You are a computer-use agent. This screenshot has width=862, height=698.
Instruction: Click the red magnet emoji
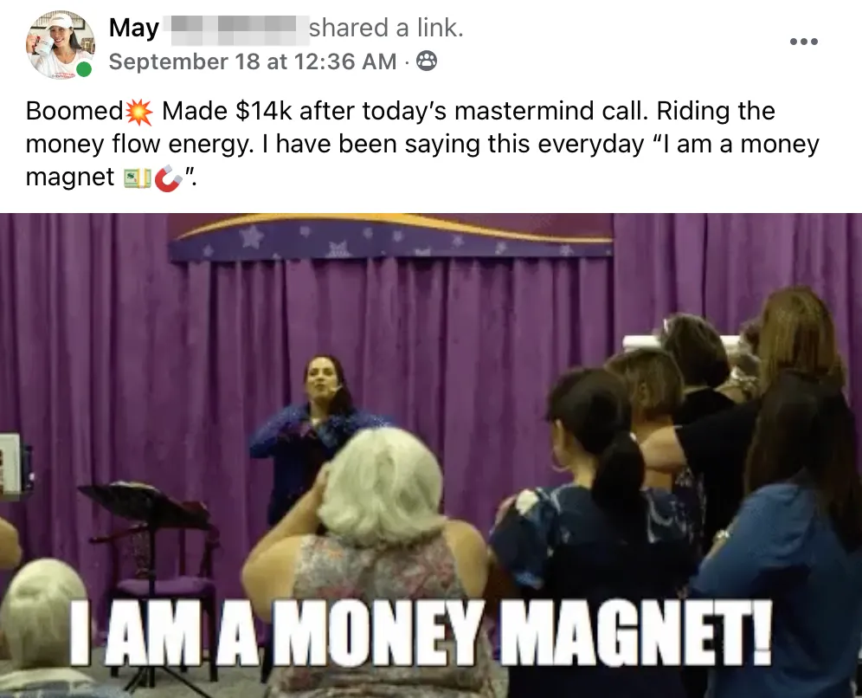[168, 178]
